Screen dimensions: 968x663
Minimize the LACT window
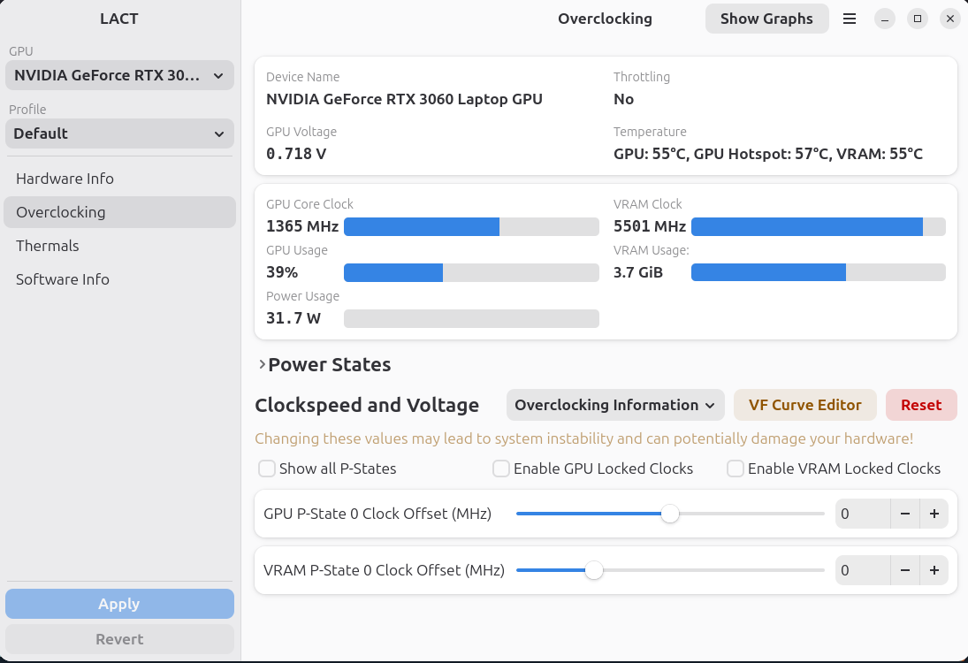(x=885, y=19)
